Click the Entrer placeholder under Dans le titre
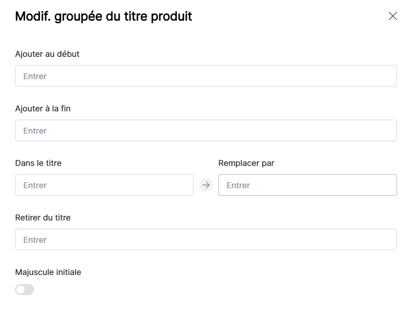Screen dimensions: 417x330 click(x=35, y=185)
